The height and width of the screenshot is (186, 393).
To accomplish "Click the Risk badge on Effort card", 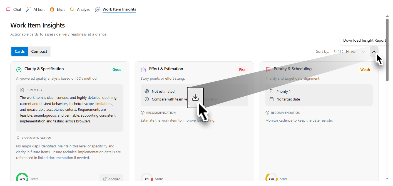I will pos(242,70).
